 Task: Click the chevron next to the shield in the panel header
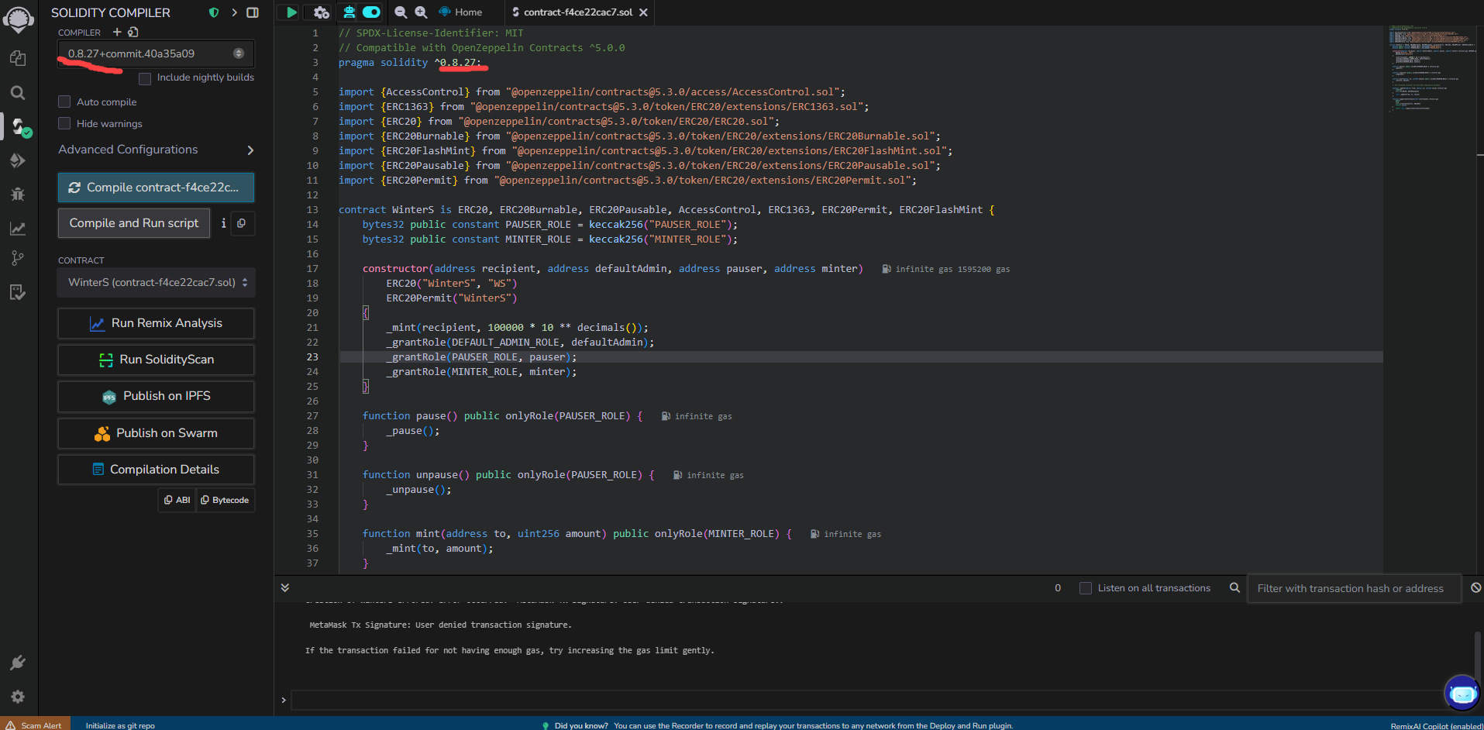(234, 12)
